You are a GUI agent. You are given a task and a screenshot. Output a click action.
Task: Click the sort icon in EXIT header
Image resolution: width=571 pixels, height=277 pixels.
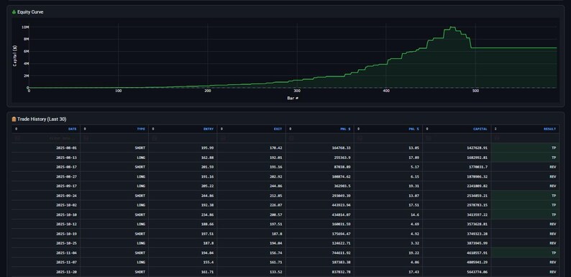pyautogui.click(x=221, y=129)
